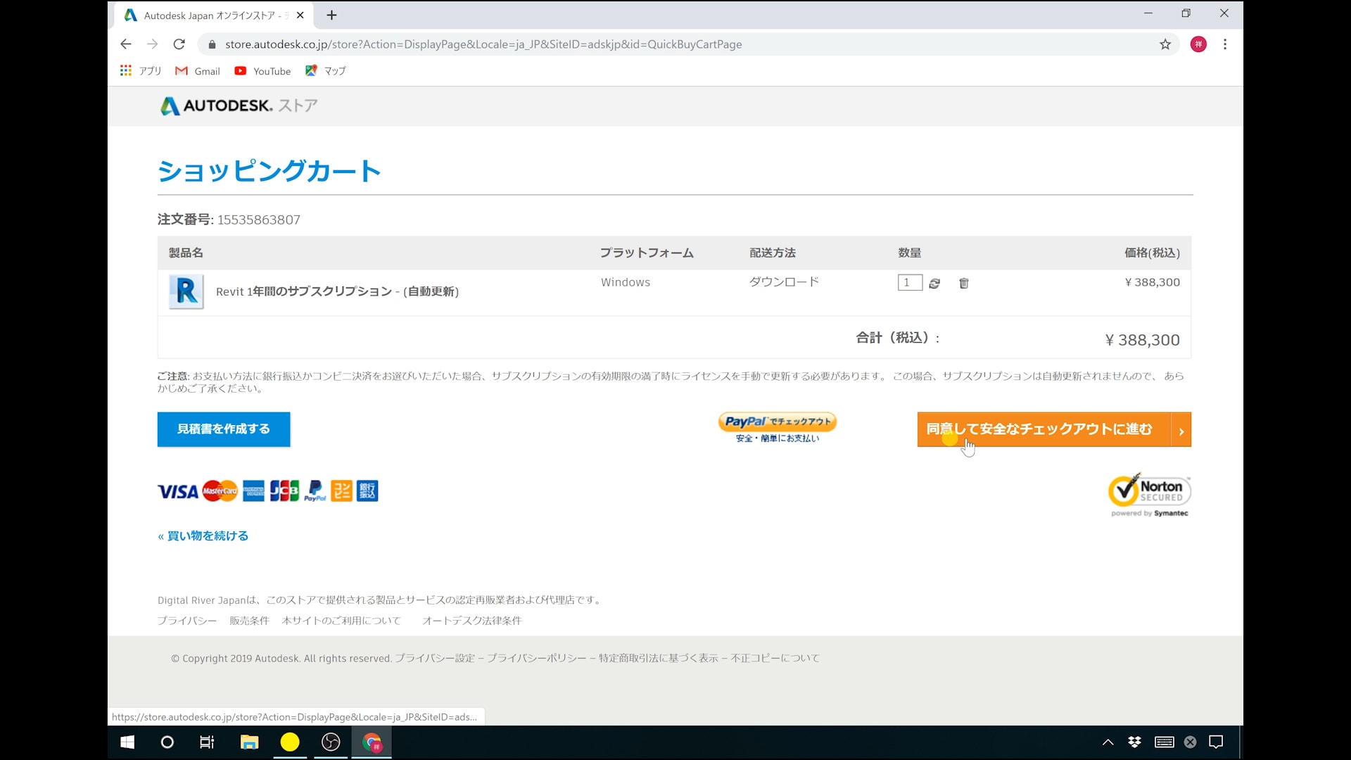Click the Autodesk store logo
The image size is (1351, 760).
[239, 106]
